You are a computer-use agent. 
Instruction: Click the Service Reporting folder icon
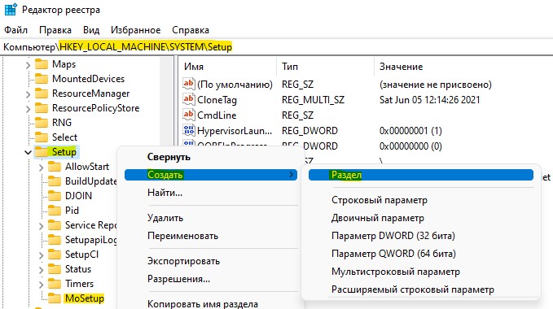pos(55,225)
